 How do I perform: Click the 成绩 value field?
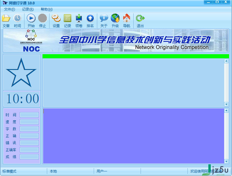click(29, 157)
